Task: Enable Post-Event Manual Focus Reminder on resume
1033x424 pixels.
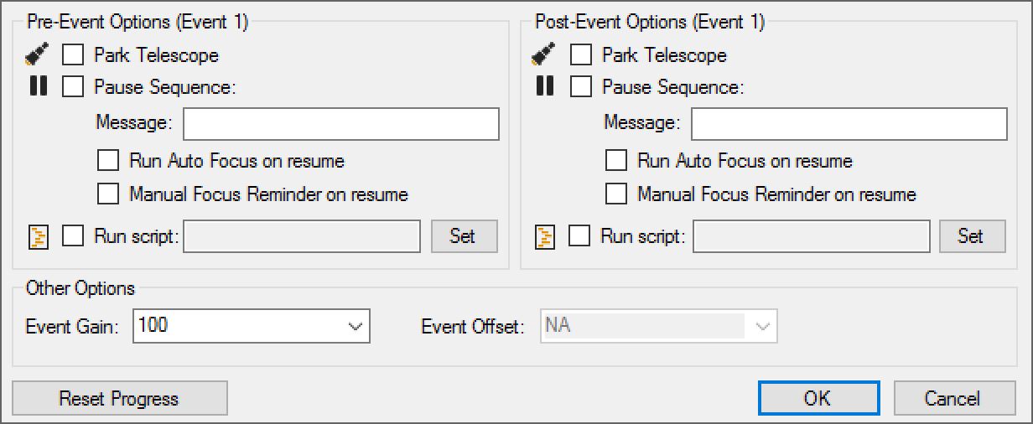Action: pyautogui.click(x=616, y=194)
